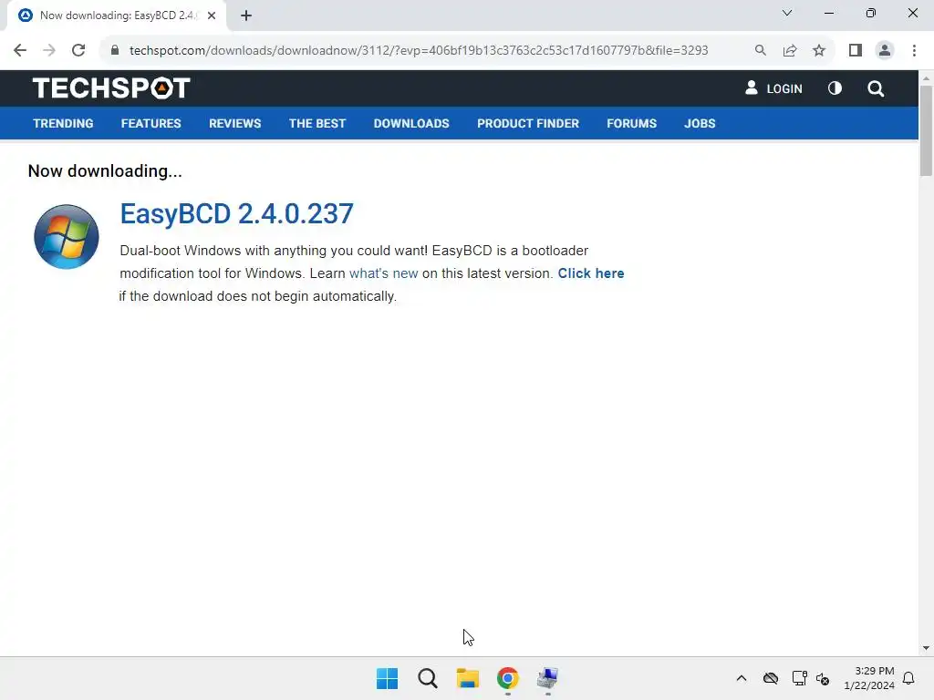Viewport: 934px width, 700px height.
Task: Click the TechSpot logo
Action: coord(111,88)
